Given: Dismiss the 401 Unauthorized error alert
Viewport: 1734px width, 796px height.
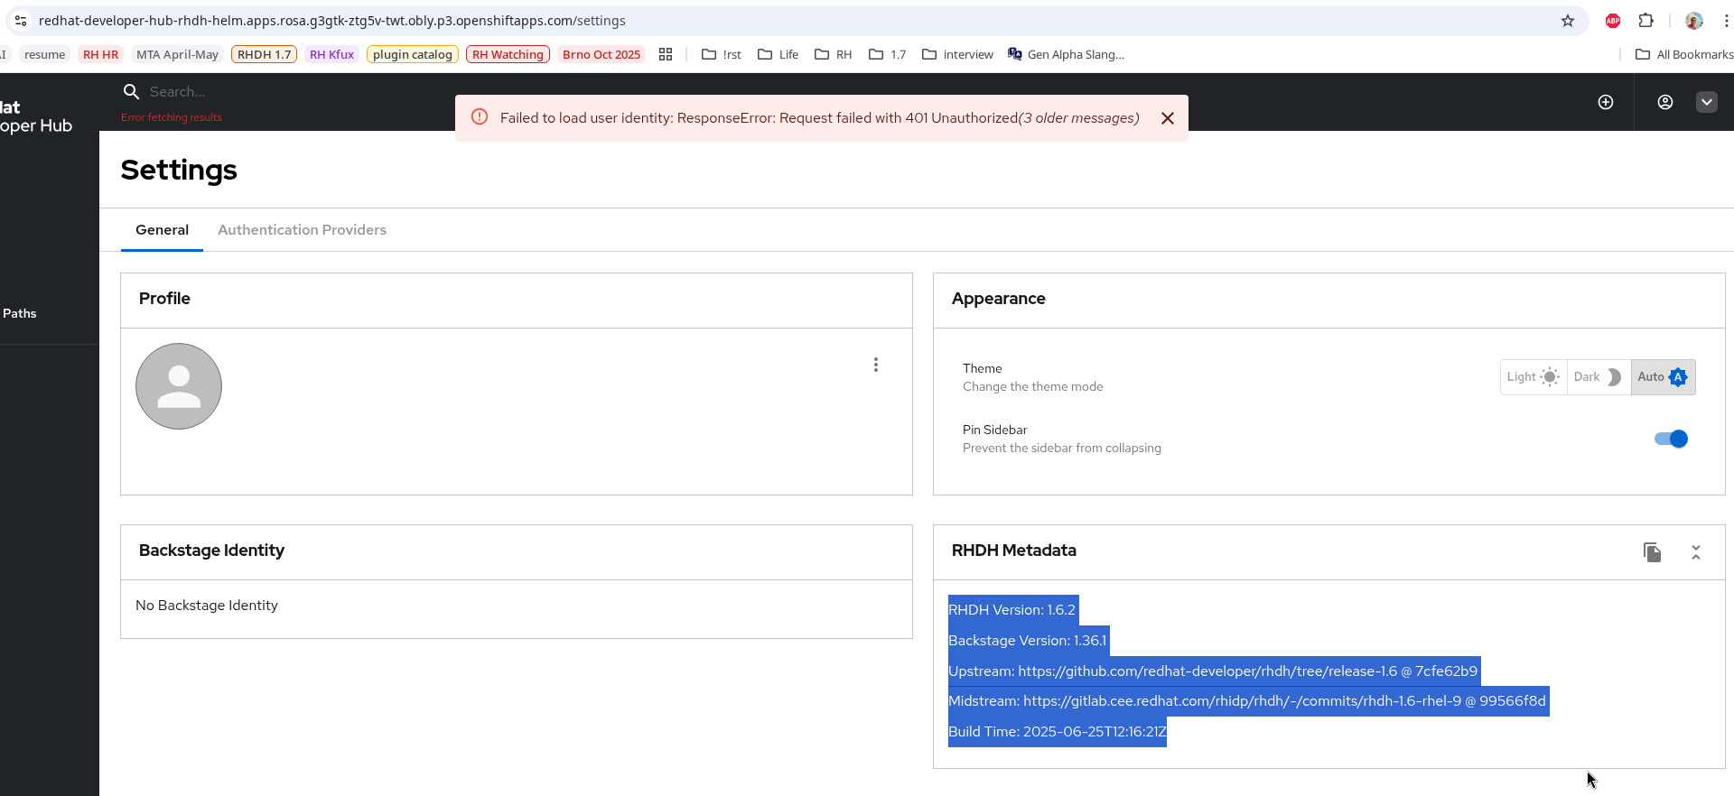Looking at the screenshot, I should click(1168, 118).
